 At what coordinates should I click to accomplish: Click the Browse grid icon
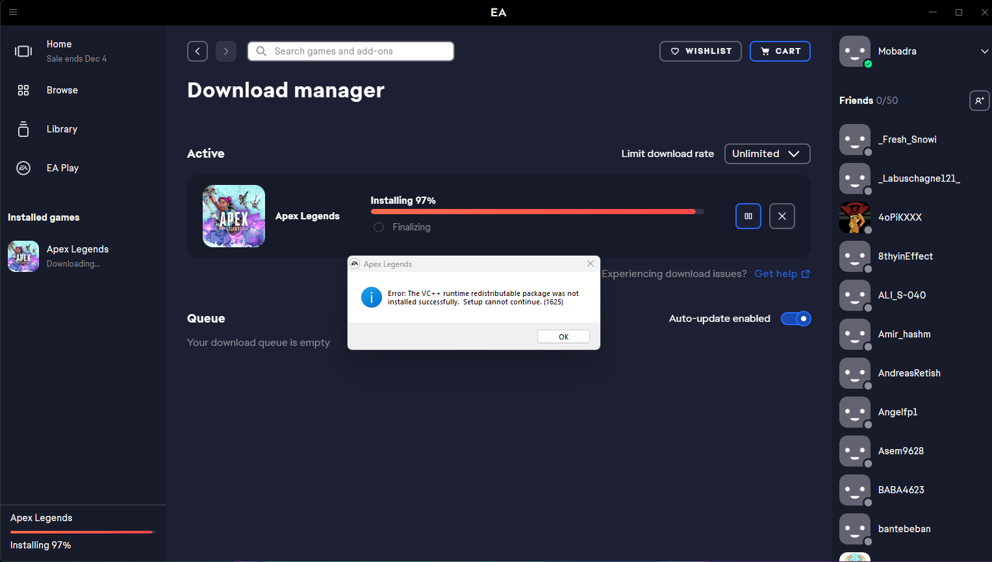23,90
